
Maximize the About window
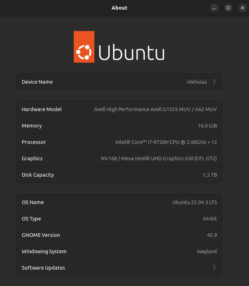pos(228,8)
